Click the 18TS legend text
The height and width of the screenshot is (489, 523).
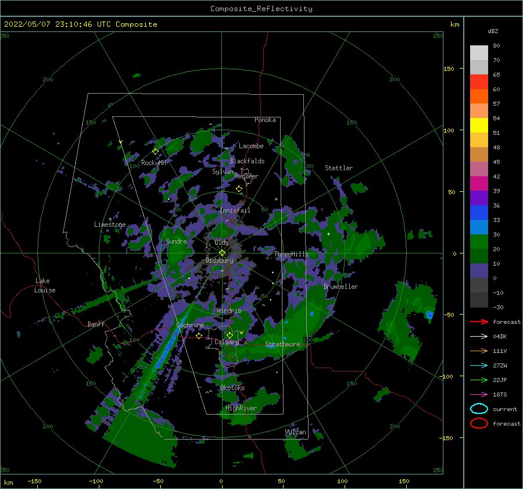coord(500,395)
